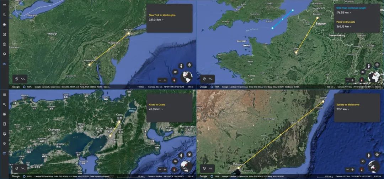The width and height of the screenshot is (384, 179).
Task: Open the hamburger menu in the Kyoto map
Action: tap(4, 95)
